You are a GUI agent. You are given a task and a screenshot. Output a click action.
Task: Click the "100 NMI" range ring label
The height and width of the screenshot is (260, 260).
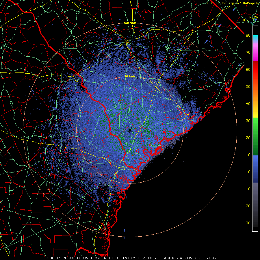(x=130, y=23)
